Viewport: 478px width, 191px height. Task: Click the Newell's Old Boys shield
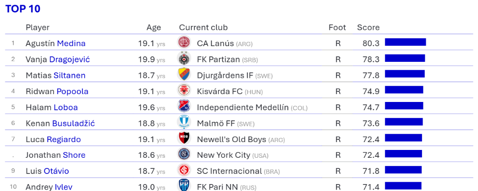point(184,139)
